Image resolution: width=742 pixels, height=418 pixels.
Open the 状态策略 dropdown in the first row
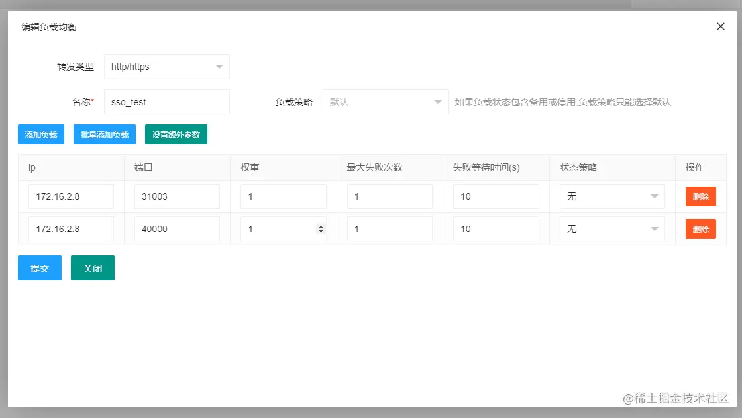(611, 196)
